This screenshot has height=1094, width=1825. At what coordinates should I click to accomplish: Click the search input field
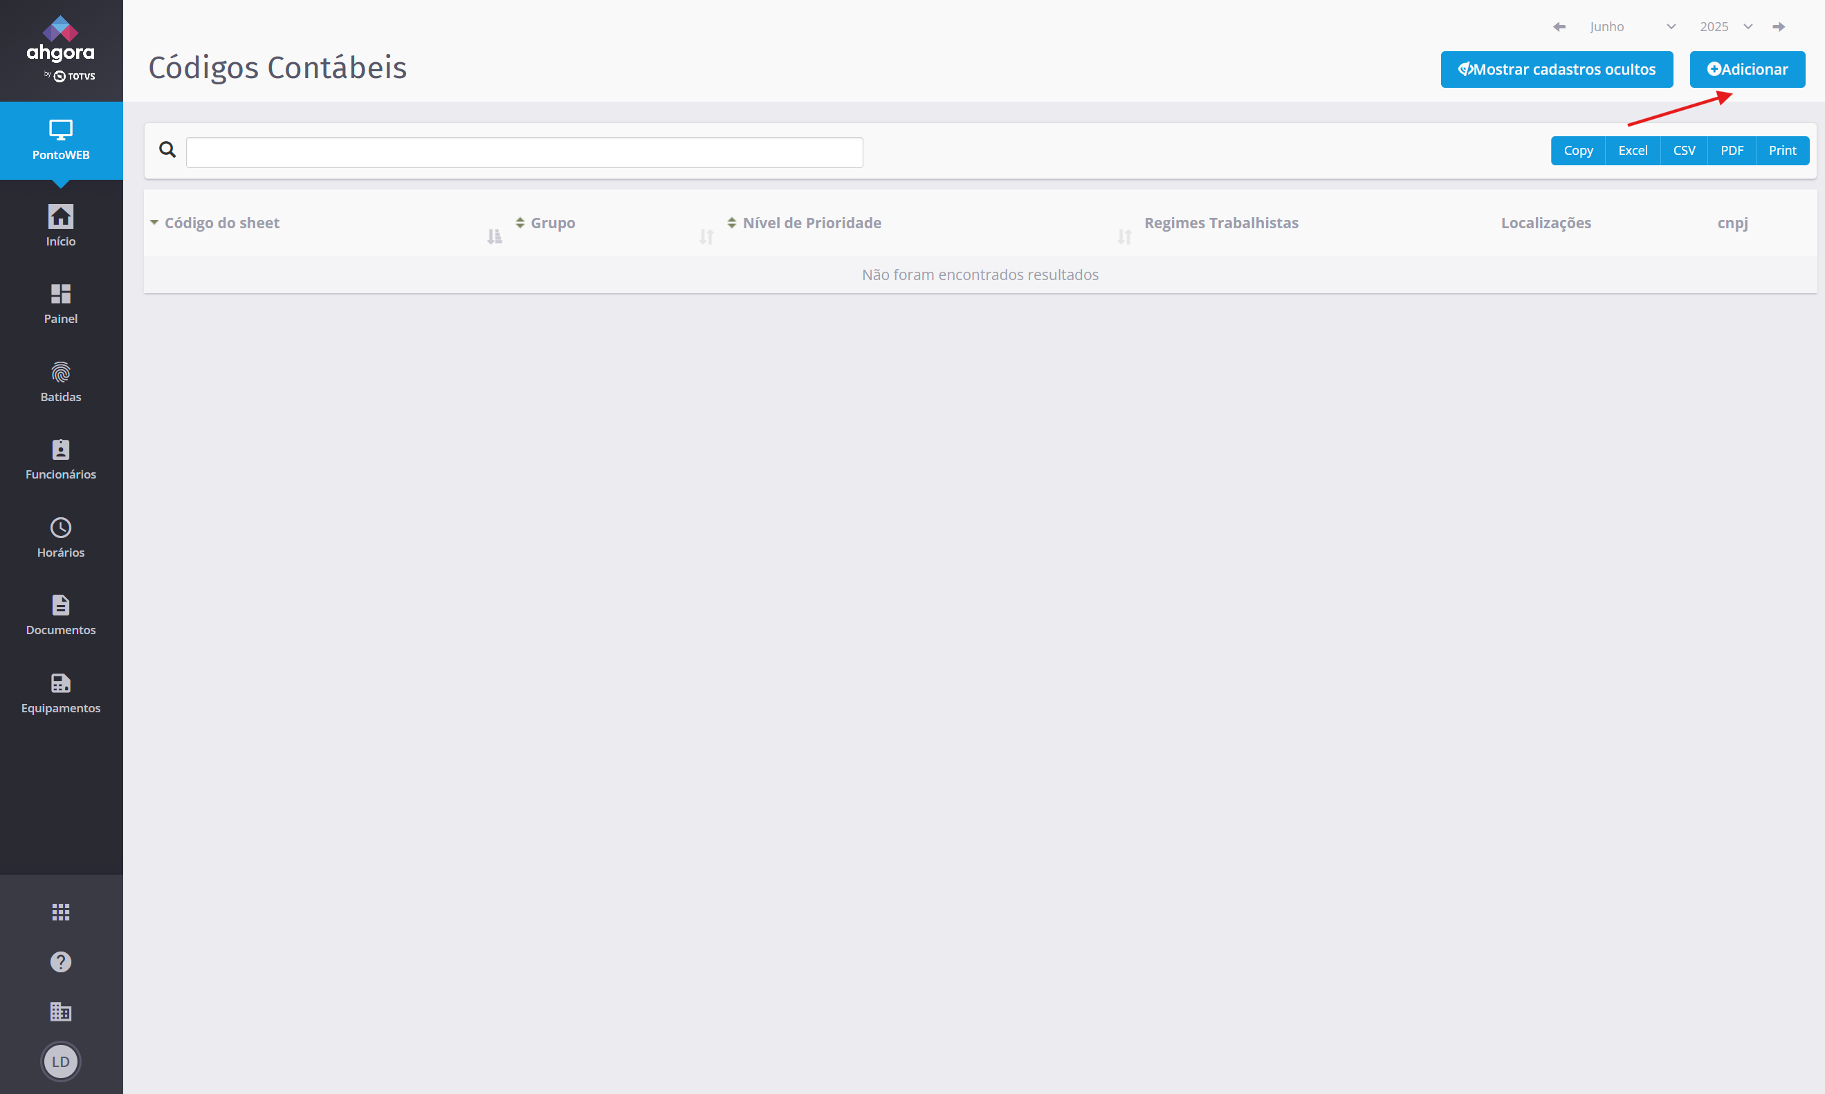[x=524, y=153]
